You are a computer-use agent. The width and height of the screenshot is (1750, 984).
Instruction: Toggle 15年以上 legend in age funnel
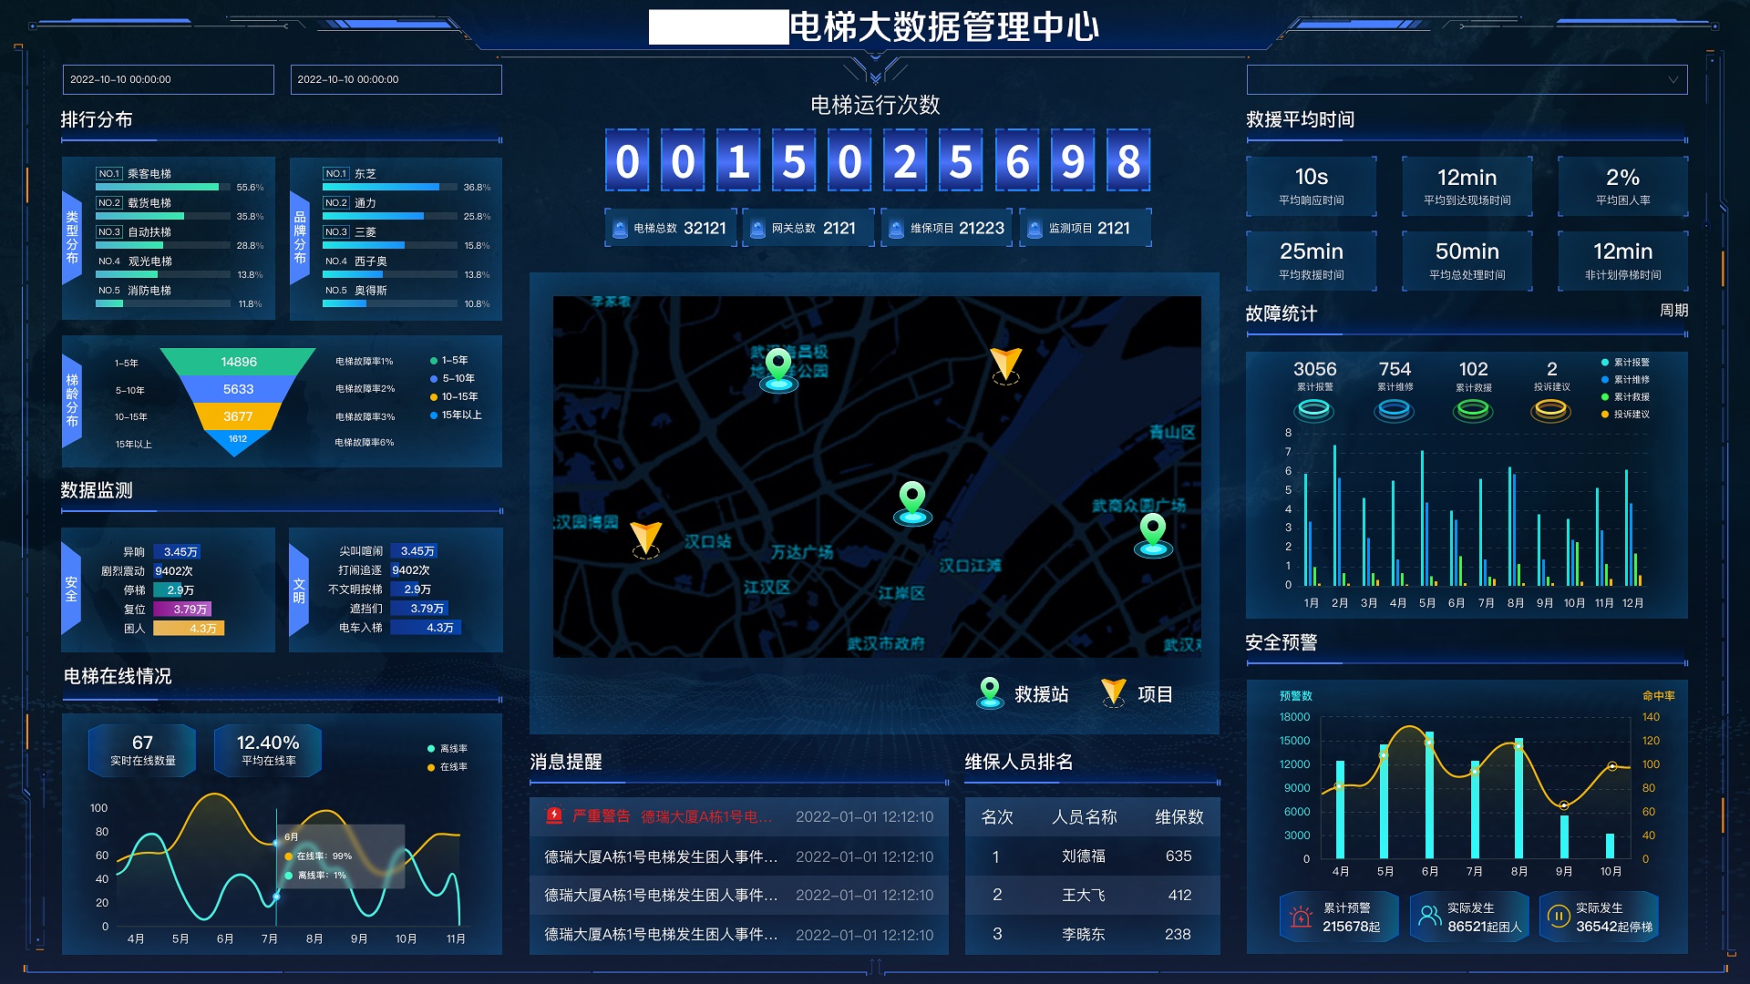[456, 415]
